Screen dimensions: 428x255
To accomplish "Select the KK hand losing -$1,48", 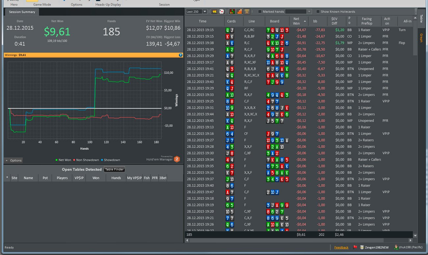I will [299, 36].
